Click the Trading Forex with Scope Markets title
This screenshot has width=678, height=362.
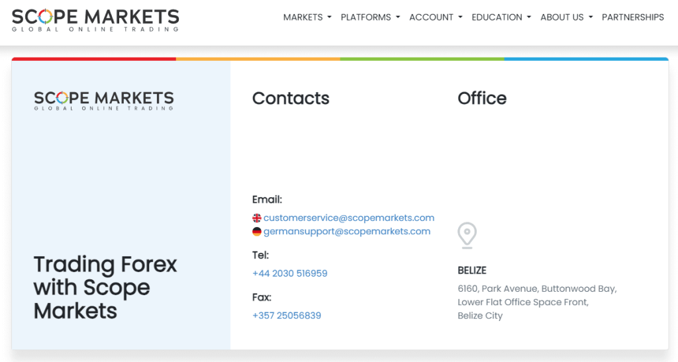coord(105,288)
